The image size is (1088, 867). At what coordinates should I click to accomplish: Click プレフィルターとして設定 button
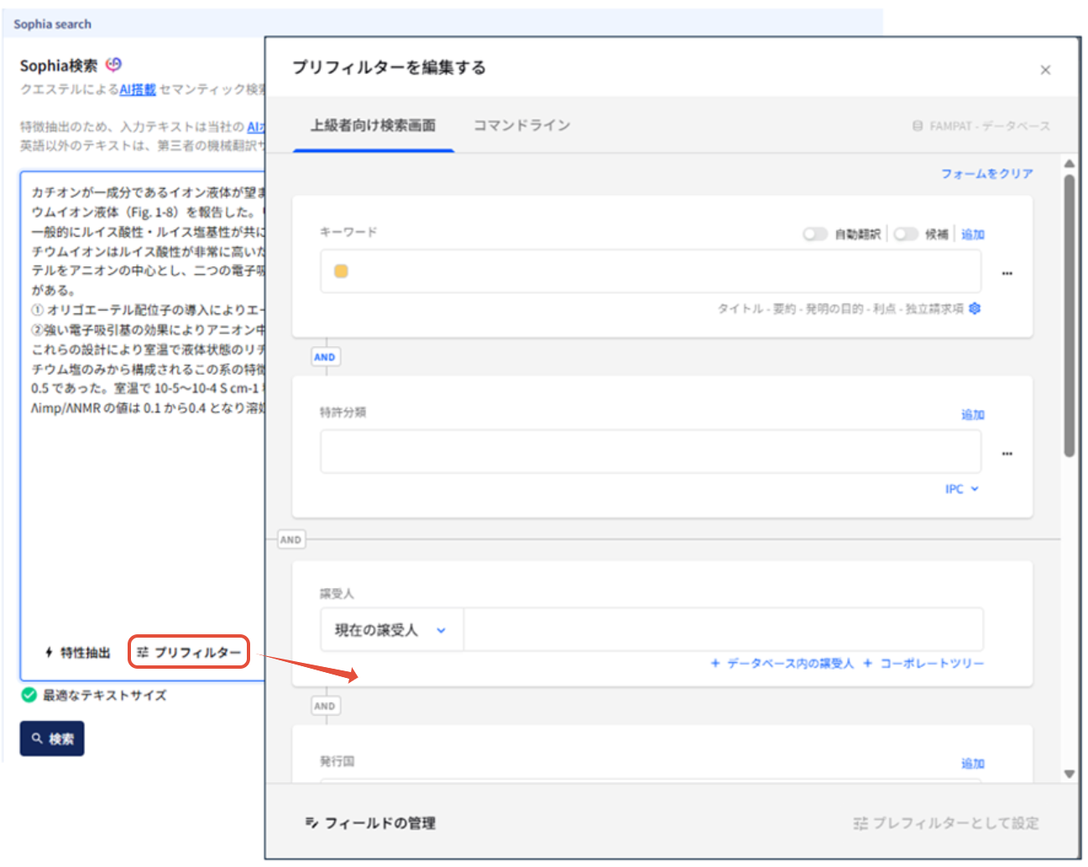(946, 822)
